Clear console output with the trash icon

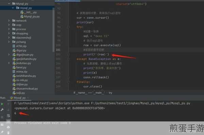(x=8, y=133)
